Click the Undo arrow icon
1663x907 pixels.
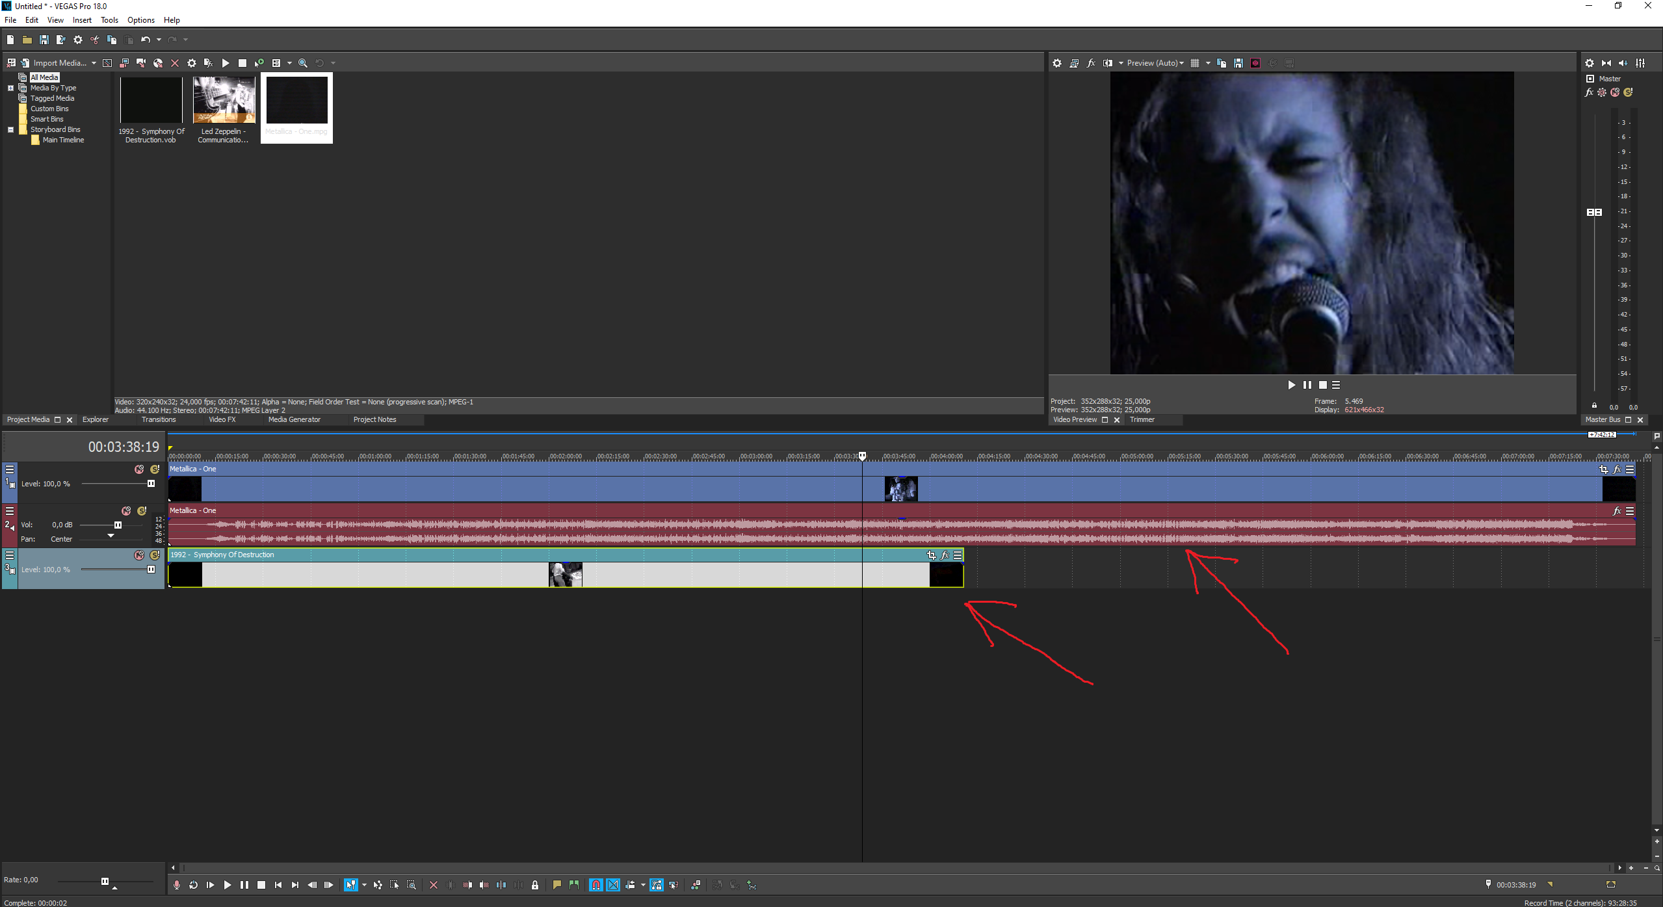(x=146, y=40)
